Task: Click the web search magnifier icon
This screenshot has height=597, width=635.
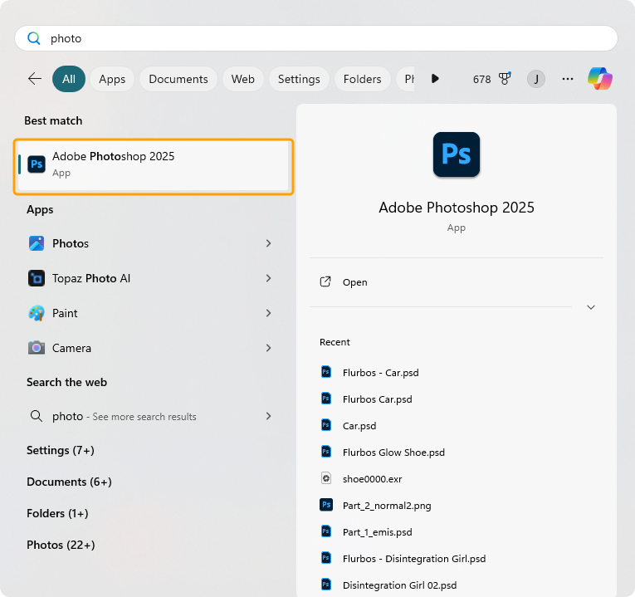Action: tap(37, 416)
